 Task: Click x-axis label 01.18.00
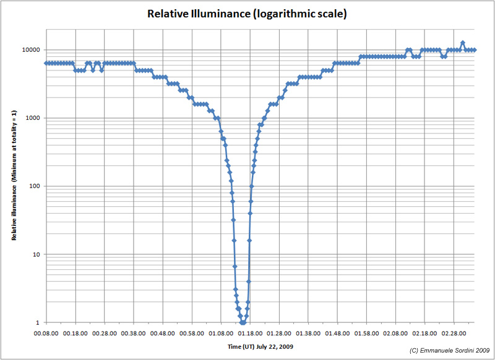click(x=250, y=333)
